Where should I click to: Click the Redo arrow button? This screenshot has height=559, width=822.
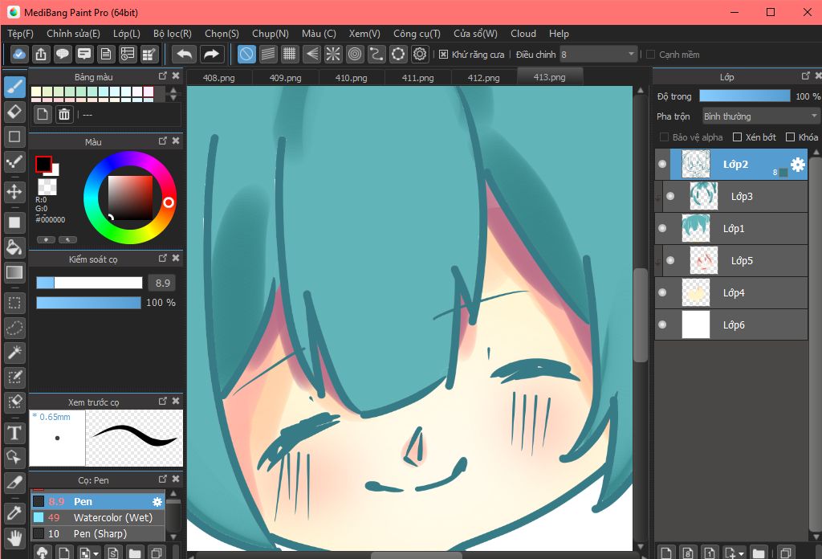[211, 54]
